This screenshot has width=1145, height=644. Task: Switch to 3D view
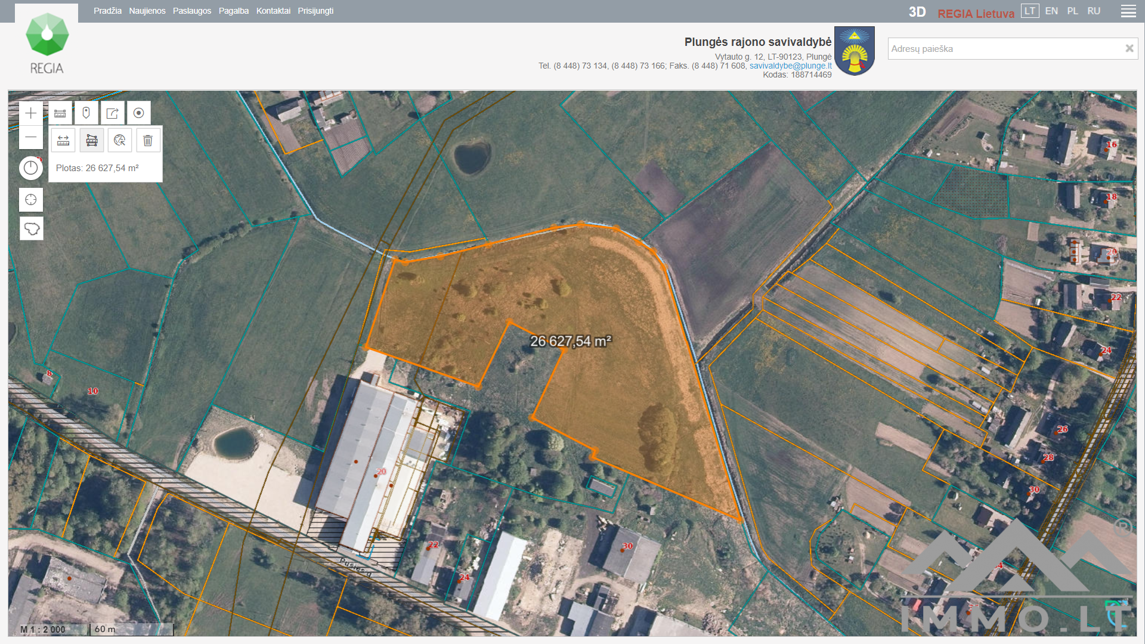917,13
